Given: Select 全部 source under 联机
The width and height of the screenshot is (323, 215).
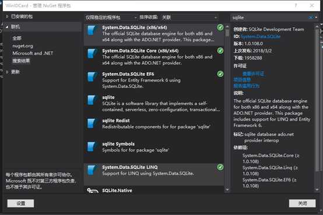Looking at the screenshot, I should (x=17, y=38).
